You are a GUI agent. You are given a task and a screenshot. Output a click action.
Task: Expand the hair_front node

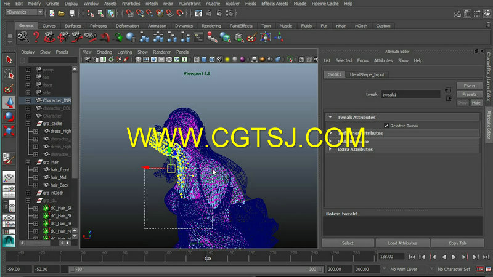[x=36, y=170]
